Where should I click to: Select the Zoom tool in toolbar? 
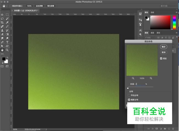[7, 50]
